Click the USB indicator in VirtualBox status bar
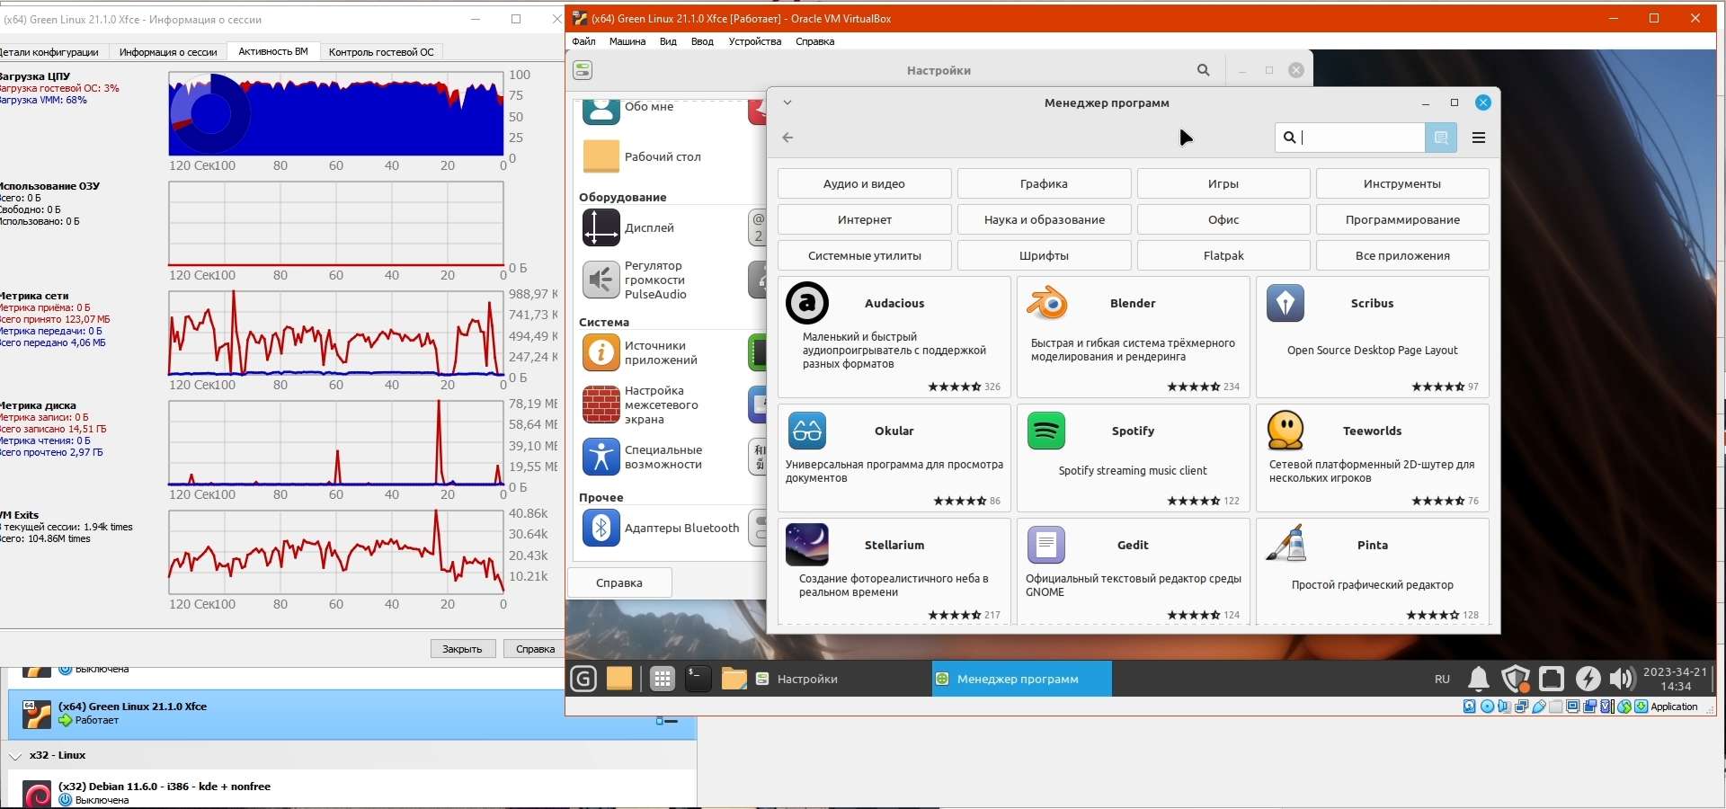This screenshot has width=1726, height=809. tap(1539, 707)
